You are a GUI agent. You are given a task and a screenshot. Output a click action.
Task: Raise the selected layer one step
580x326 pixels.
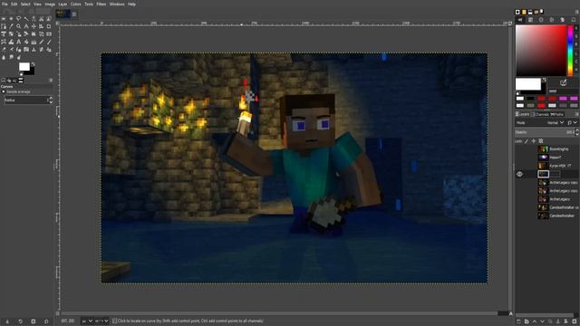[534, 321]
